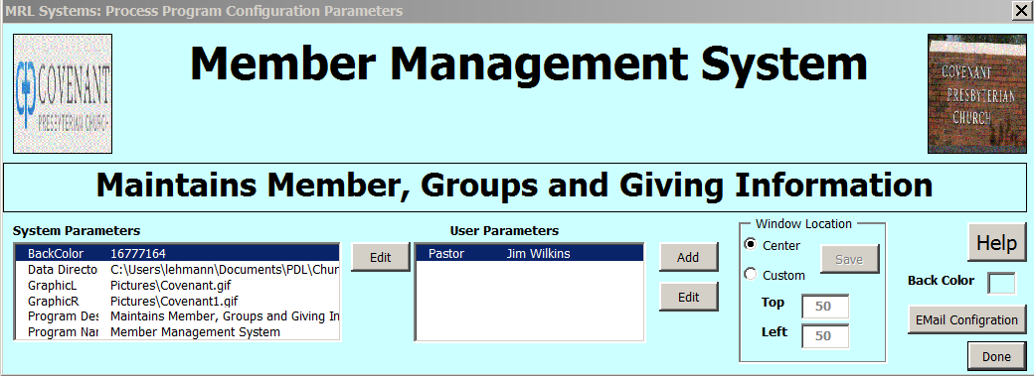Select the Center window location option
The width and height of the screenshot is (1034, 376).
750,245
